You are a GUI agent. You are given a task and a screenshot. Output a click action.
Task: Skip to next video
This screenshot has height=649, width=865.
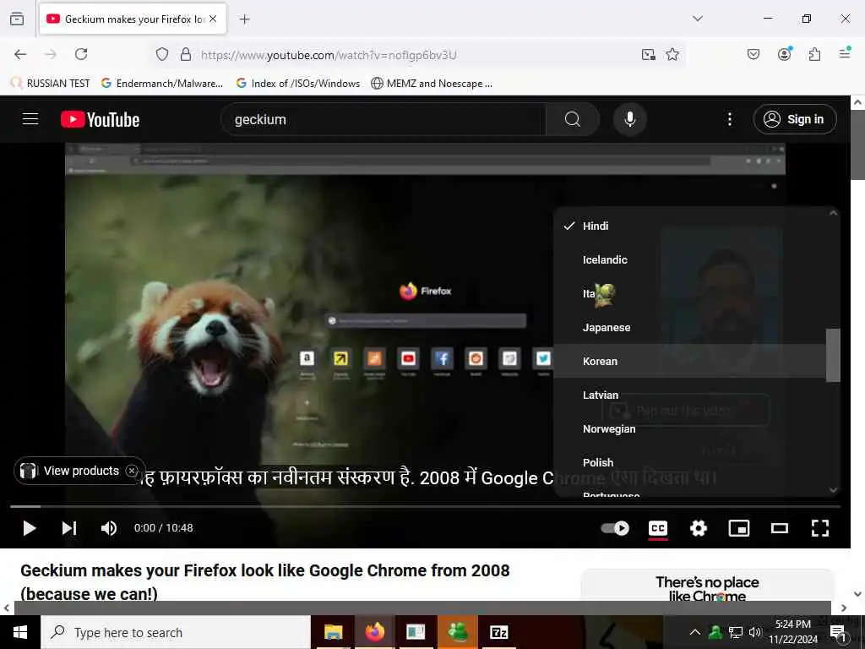pos(69,528)
